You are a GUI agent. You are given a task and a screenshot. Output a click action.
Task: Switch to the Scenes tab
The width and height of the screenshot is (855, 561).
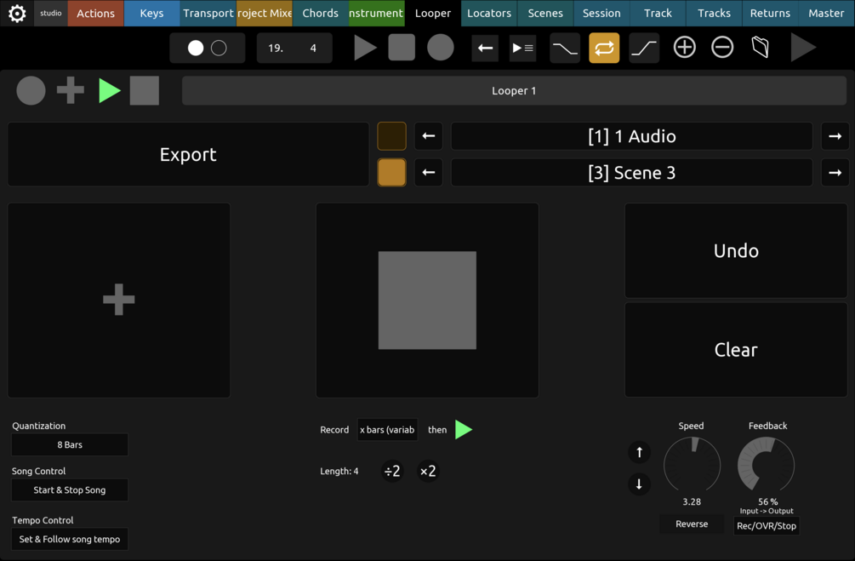[x=545, y=13]
